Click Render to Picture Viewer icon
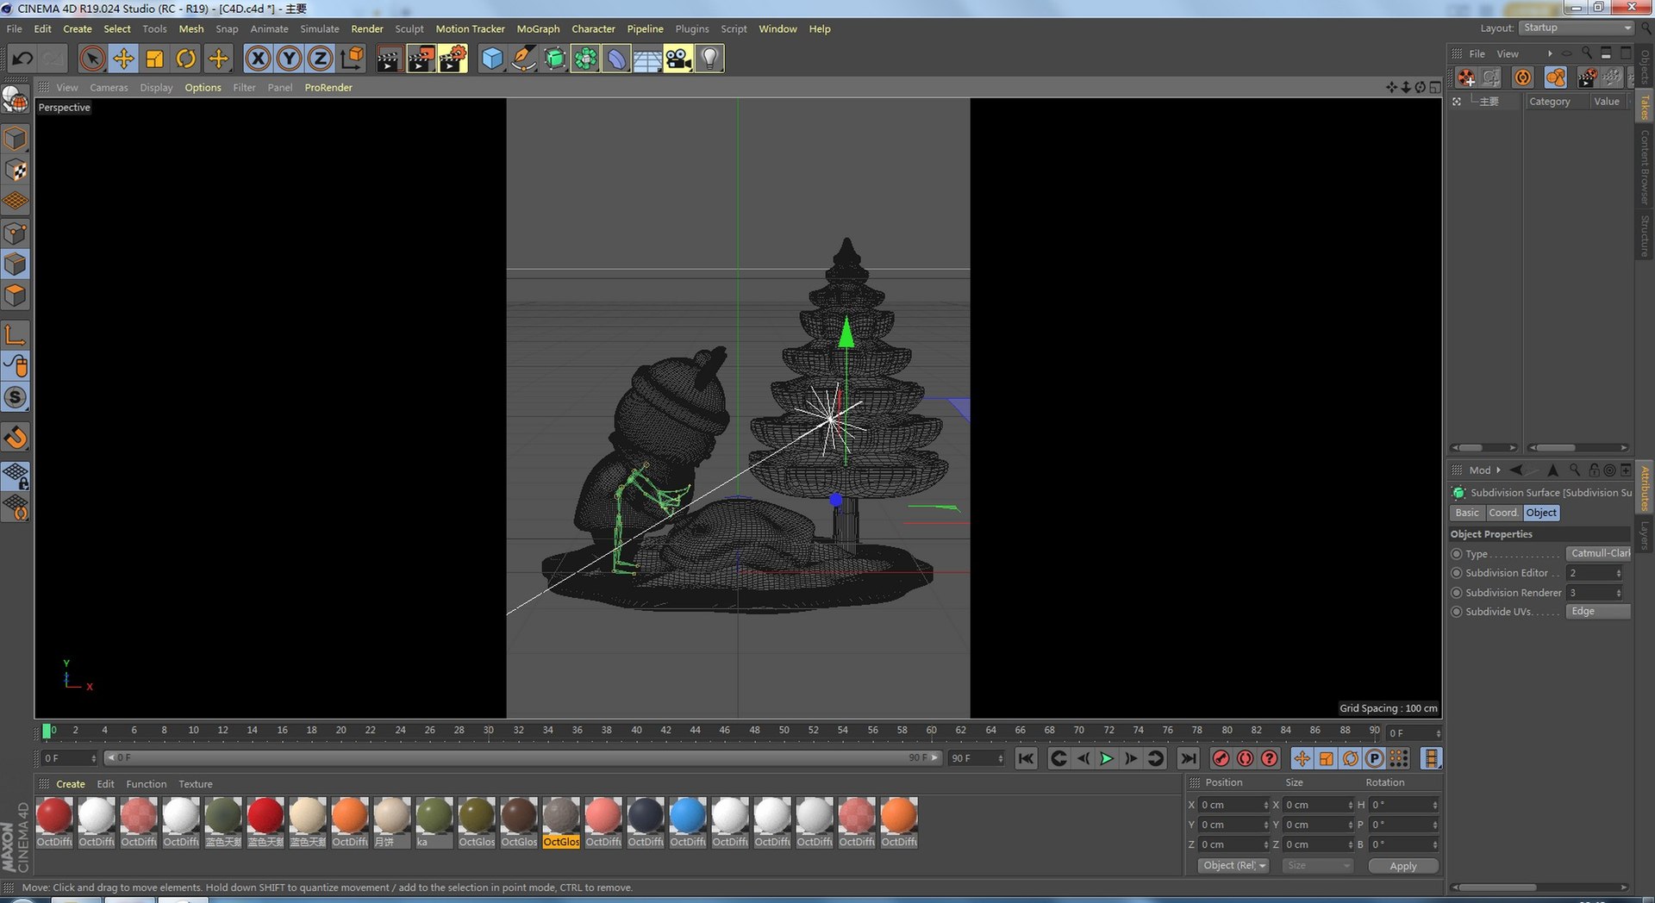 coord(421,59)
